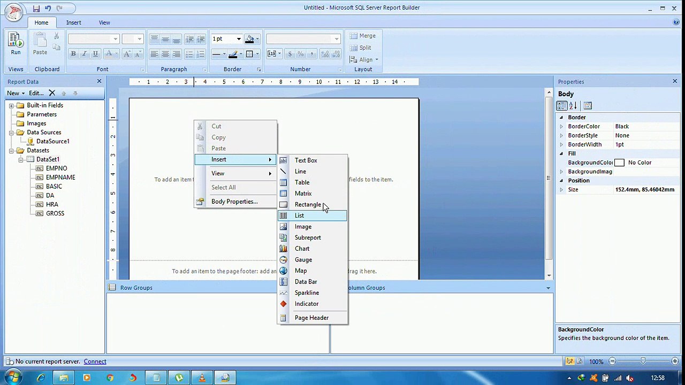Click the Save icon in quick access toolbar

coord(36,8)
